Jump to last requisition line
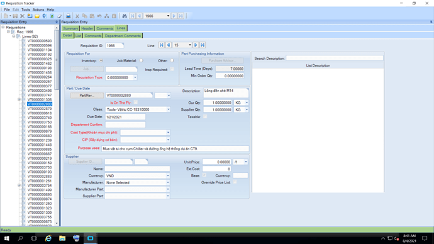 (x=203, y=45)
